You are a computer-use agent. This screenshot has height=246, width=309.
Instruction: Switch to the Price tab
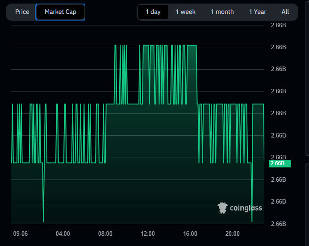(x=22, y=12)
